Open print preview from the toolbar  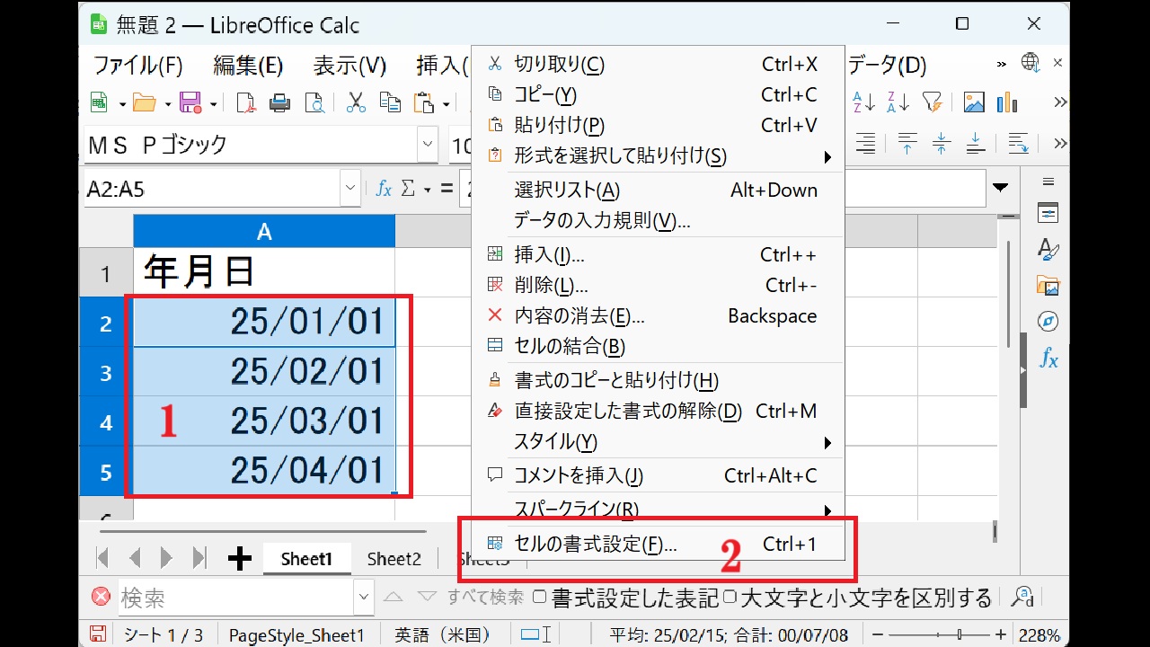click(314, 103)
